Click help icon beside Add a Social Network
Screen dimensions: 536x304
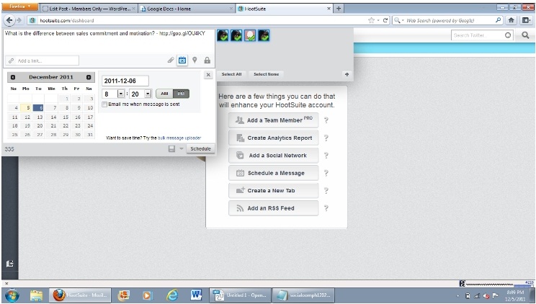[326, 156]
